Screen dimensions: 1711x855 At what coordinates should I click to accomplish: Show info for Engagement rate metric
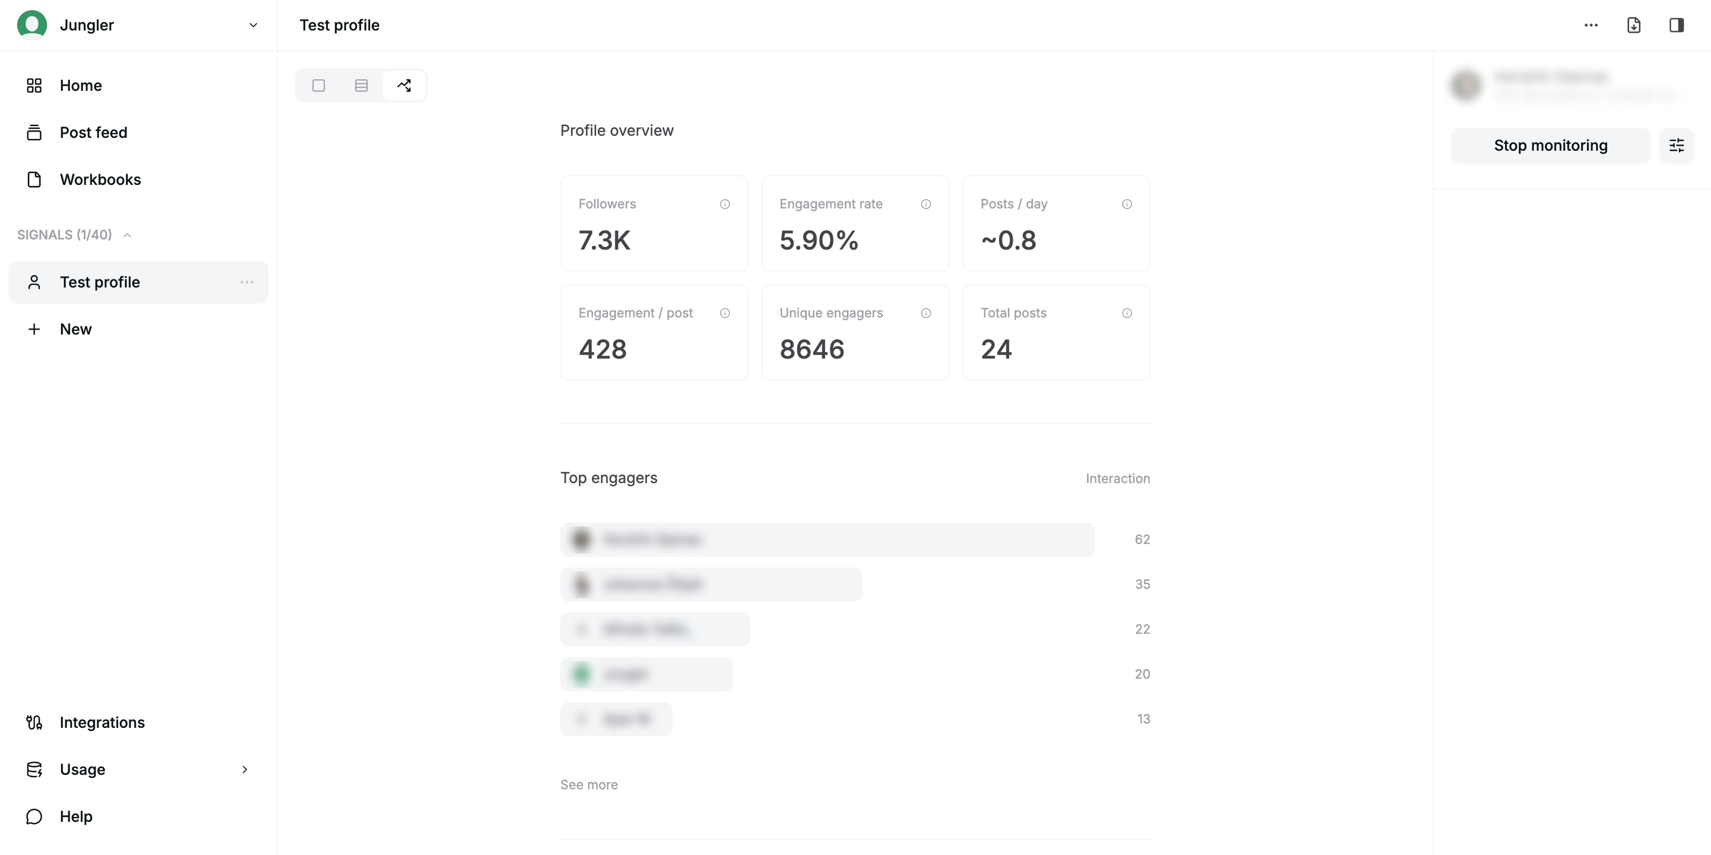tap(926, 205)
